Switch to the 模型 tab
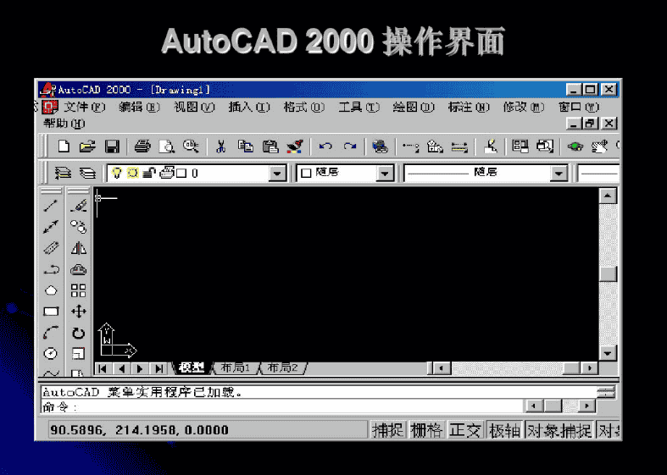The image size is (667, 475). click(x=192, y=368)
